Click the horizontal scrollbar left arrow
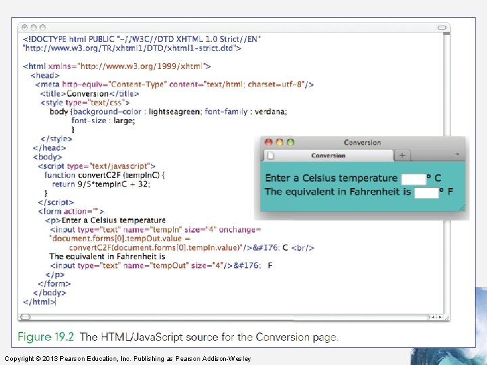The image size is (487, 365). click(434, 317)
